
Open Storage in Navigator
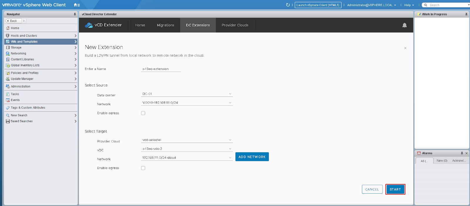(41, 48)
